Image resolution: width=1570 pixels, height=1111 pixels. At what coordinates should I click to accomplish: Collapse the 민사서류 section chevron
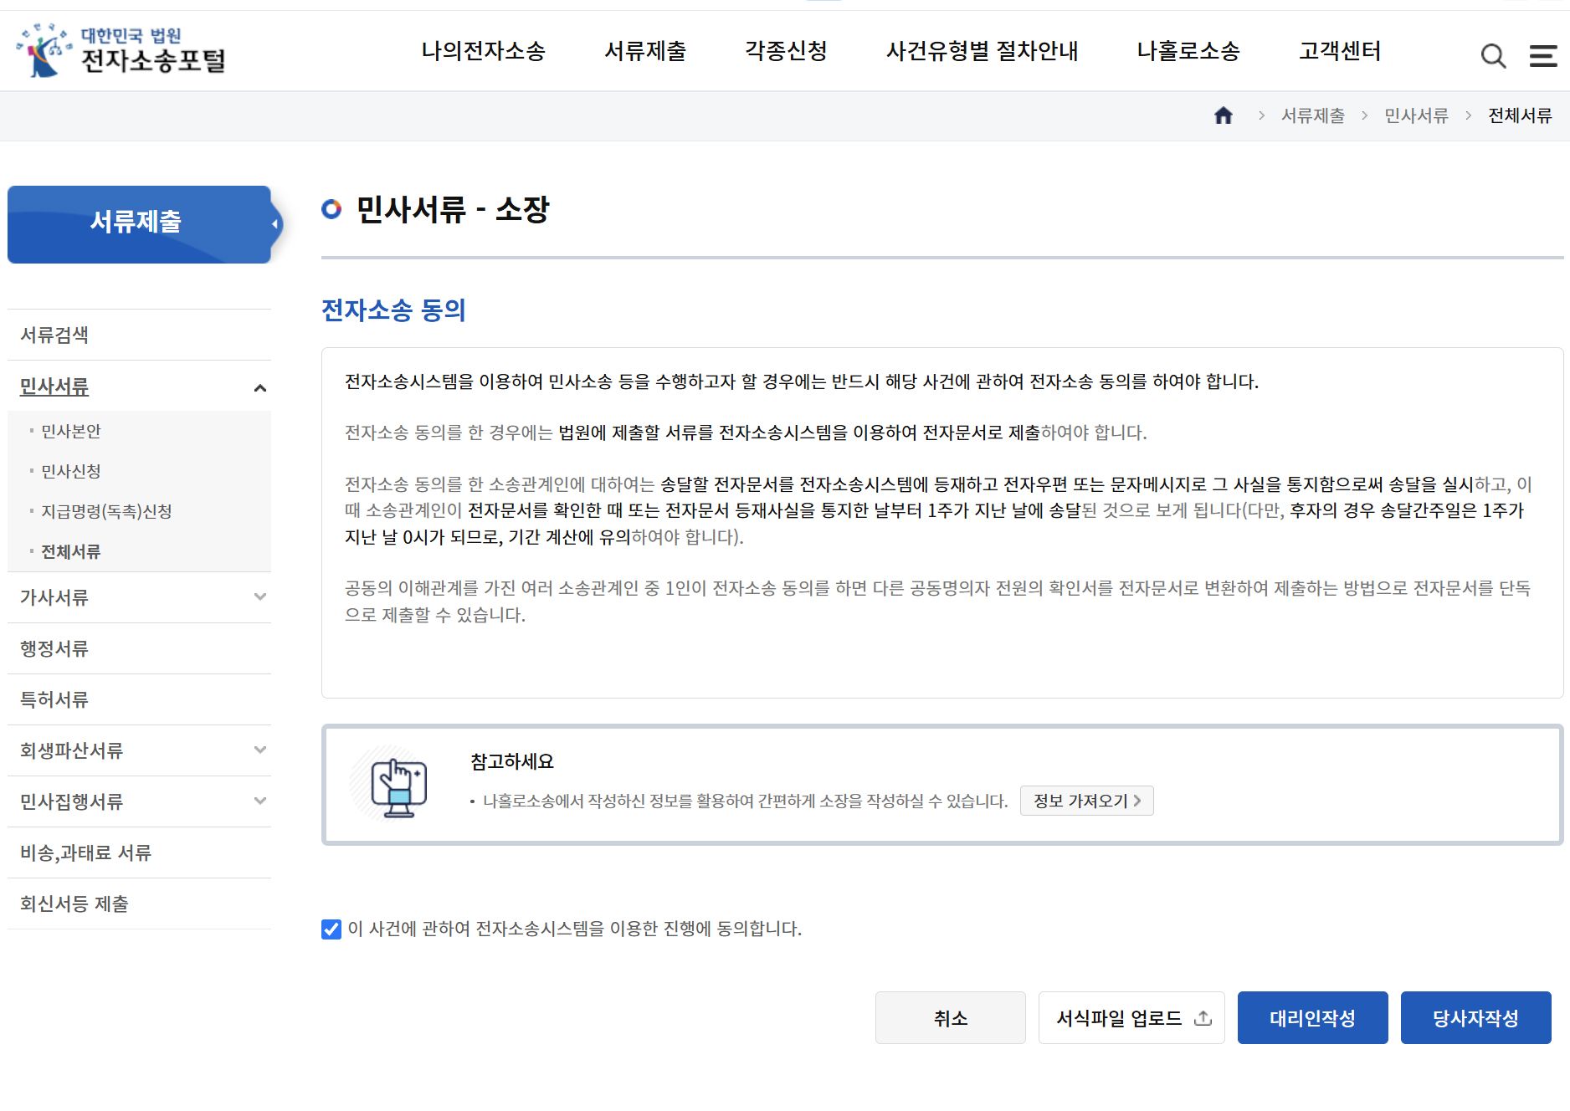(259, 387)
